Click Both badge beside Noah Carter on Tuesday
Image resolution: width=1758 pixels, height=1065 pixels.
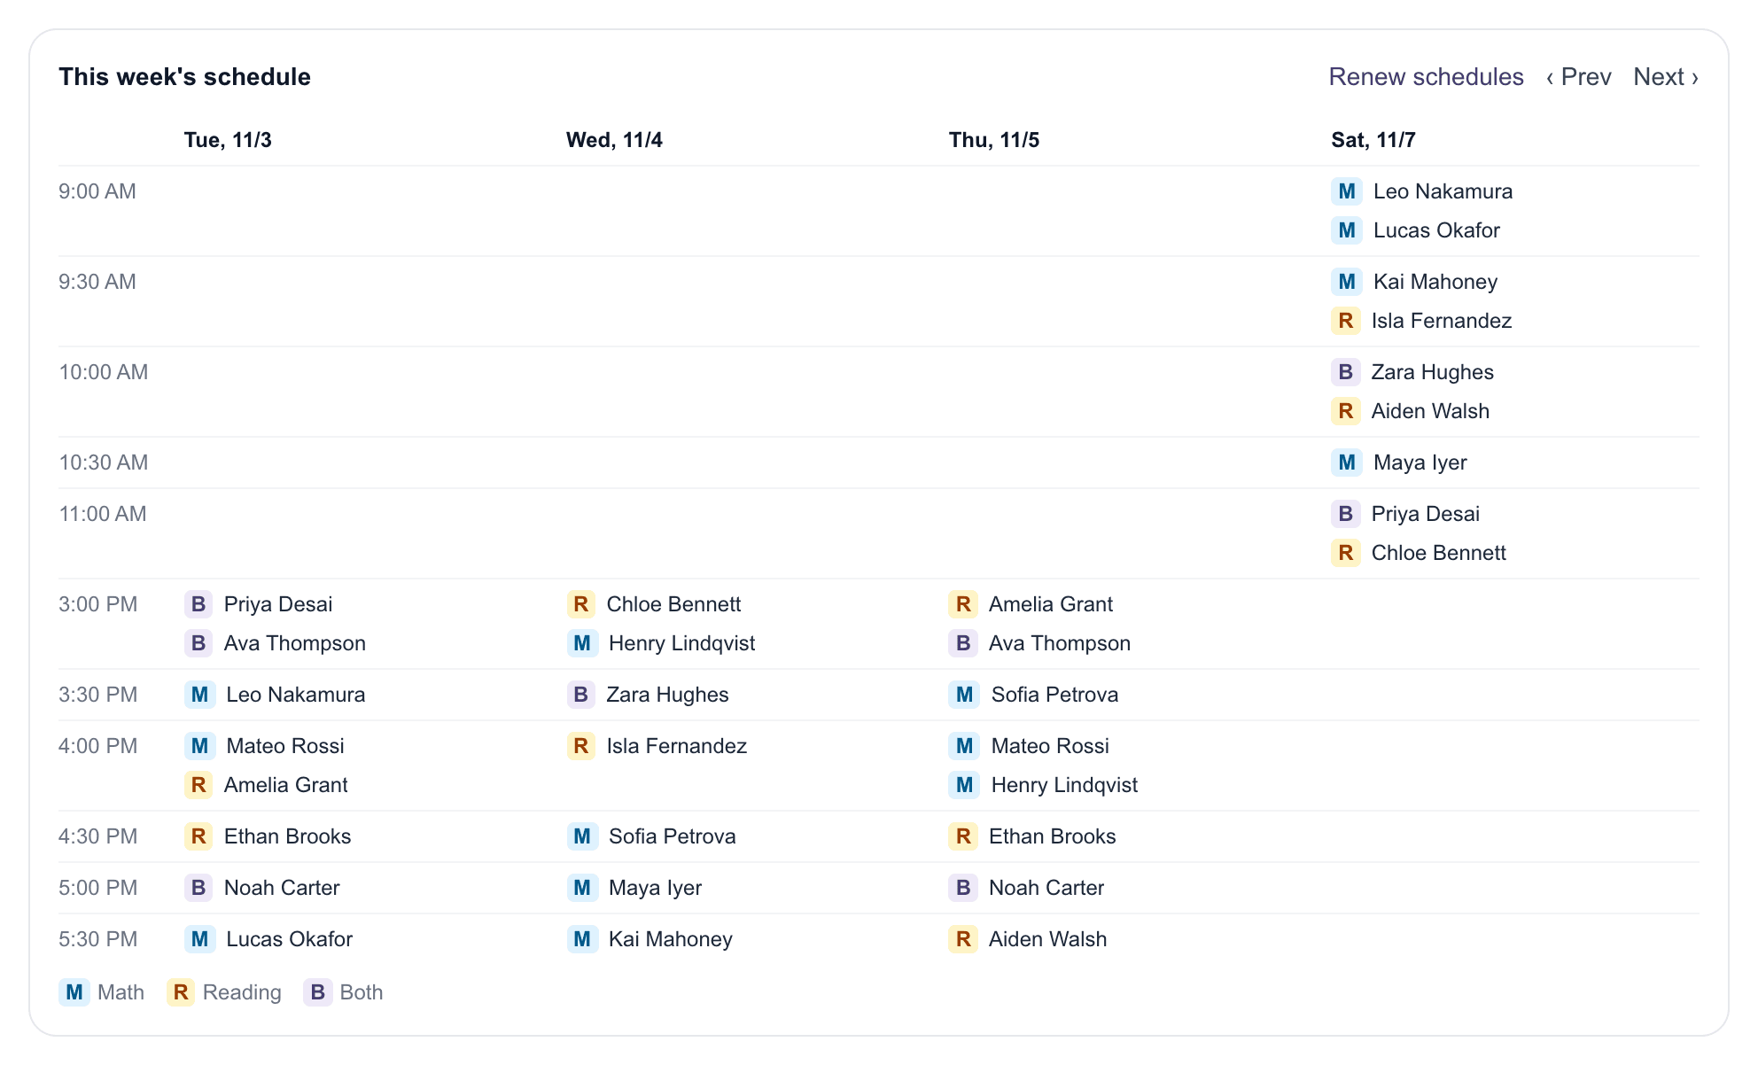coord(198,888)
